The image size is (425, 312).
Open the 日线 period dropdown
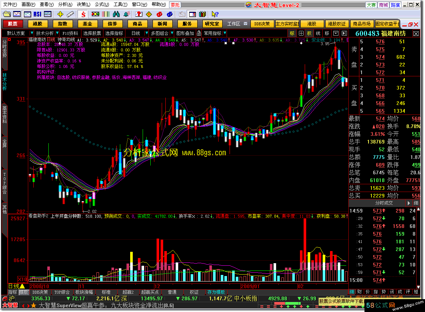(x=147, y=33)
